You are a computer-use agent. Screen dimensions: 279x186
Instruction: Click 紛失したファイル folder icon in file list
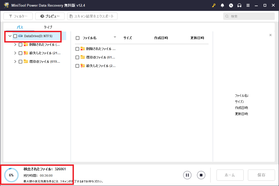(83, 66)
